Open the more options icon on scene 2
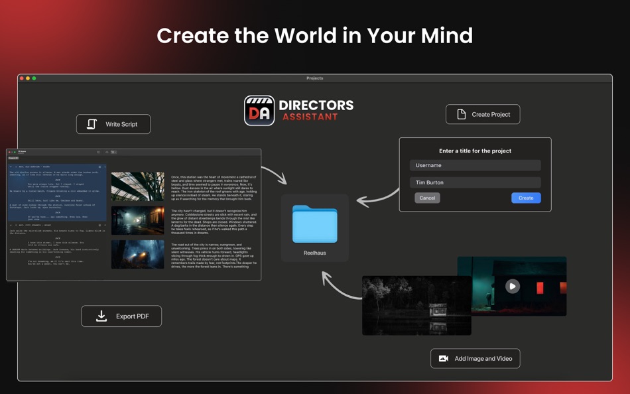The image size is (630, 394). pos(105,225)
